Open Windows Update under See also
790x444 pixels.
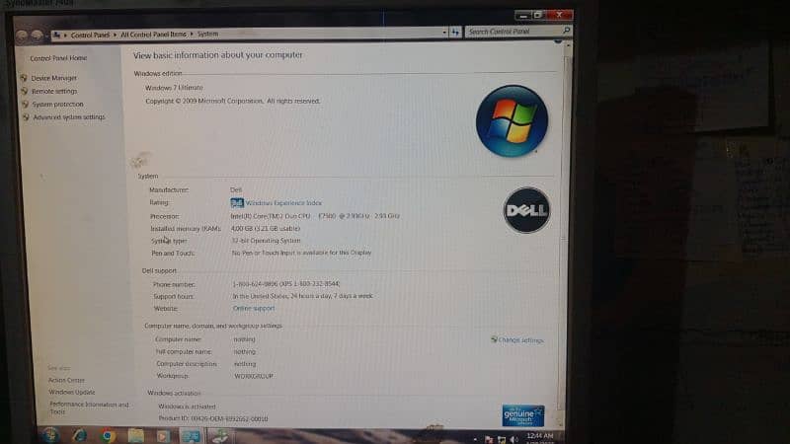tap(72, 392)
